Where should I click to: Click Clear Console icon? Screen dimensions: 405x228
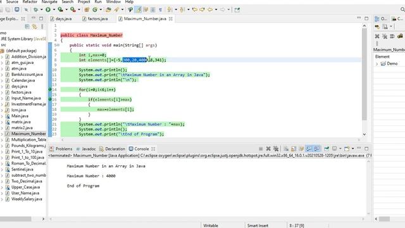(x=286, y=149)
